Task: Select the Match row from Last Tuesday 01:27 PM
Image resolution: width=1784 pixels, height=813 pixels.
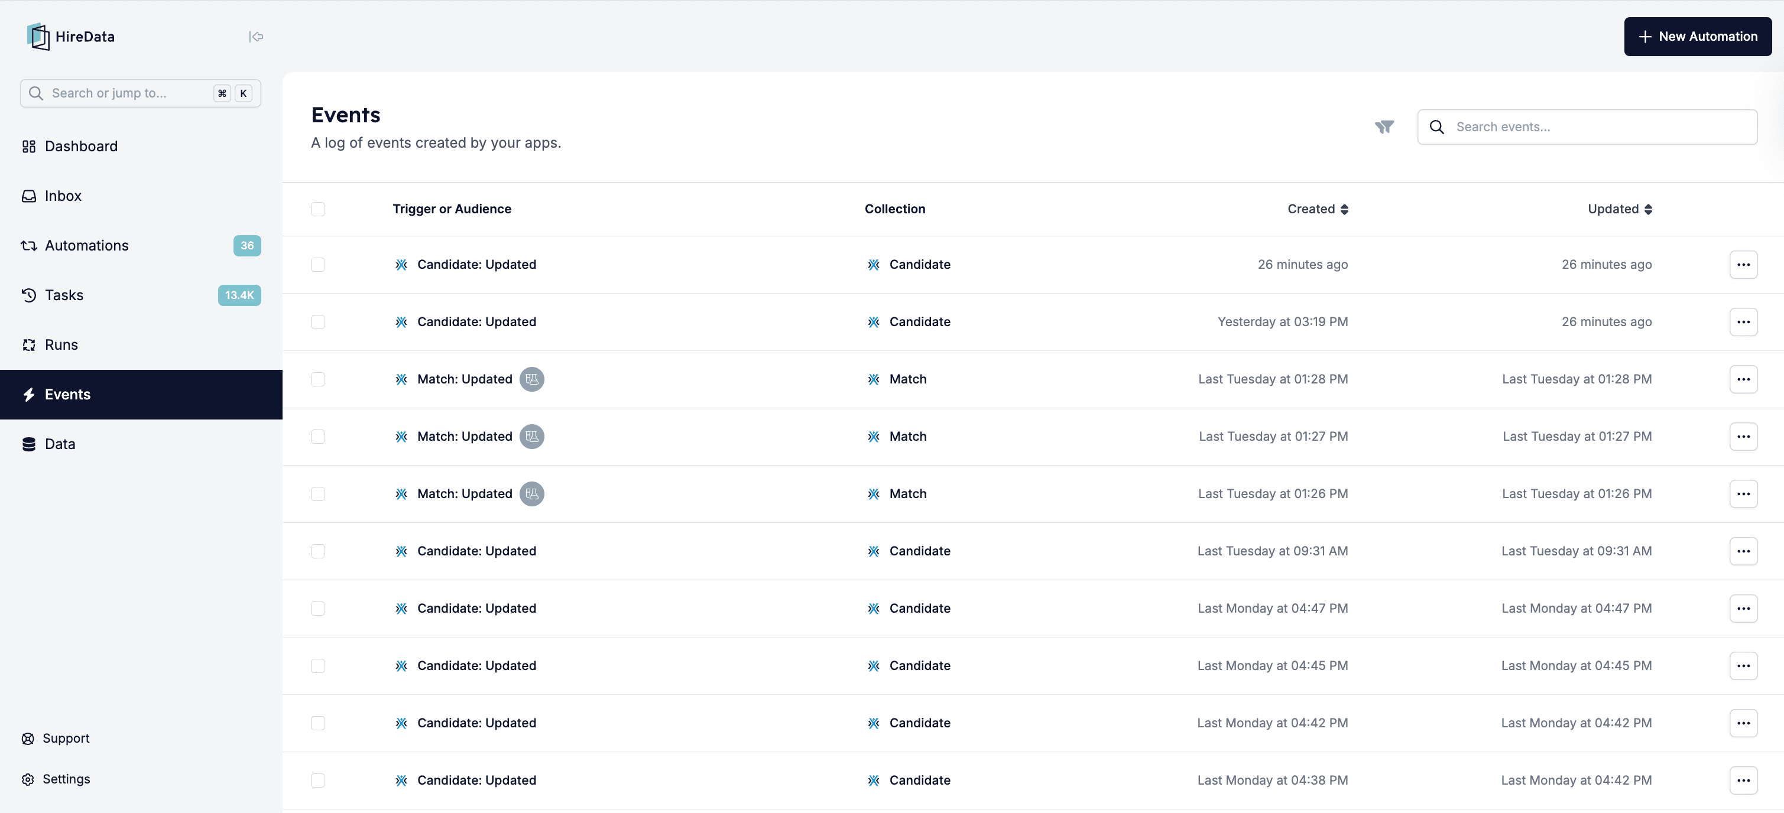Action: click(318, 437)
